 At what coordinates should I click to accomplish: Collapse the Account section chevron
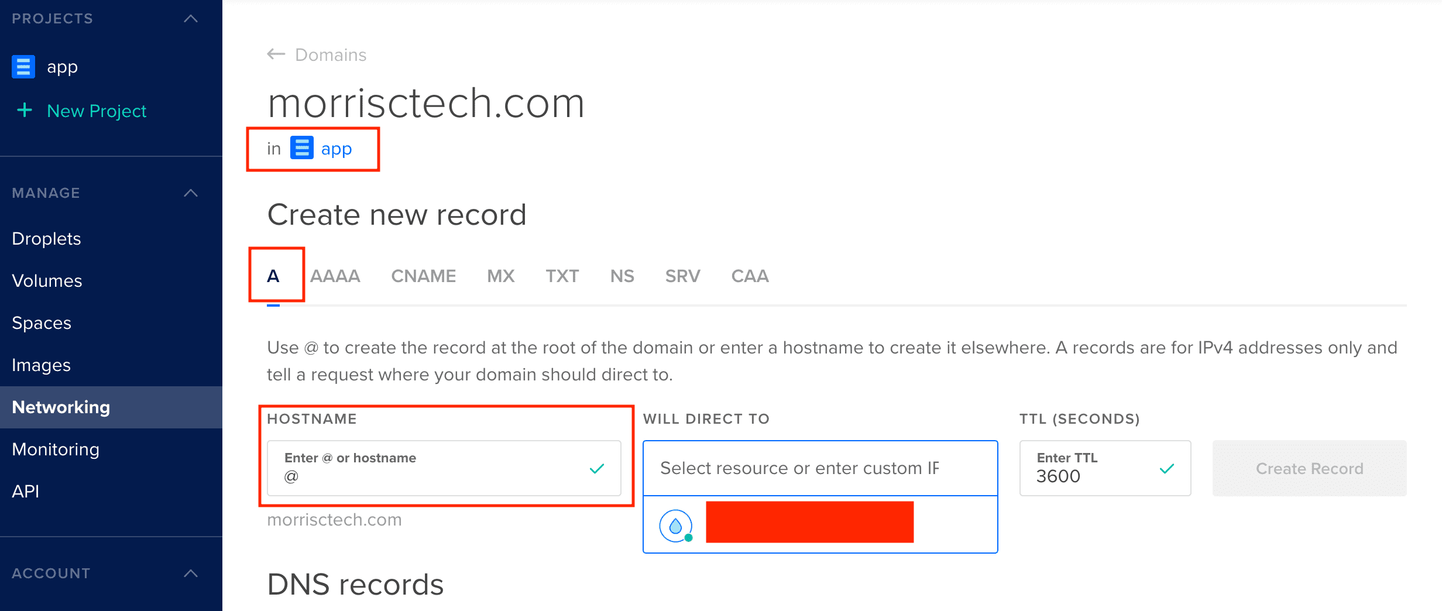[x=191, y=574]
